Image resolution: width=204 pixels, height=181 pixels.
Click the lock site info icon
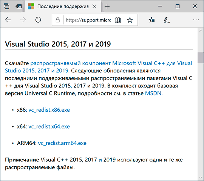click(58, 20)
